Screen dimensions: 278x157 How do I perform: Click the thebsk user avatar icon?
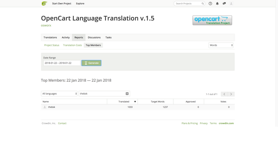pos(45,107)
